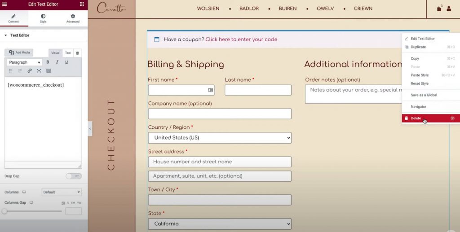
Task: Toggle the Drop Cap switch
Action: coord(74,176)
